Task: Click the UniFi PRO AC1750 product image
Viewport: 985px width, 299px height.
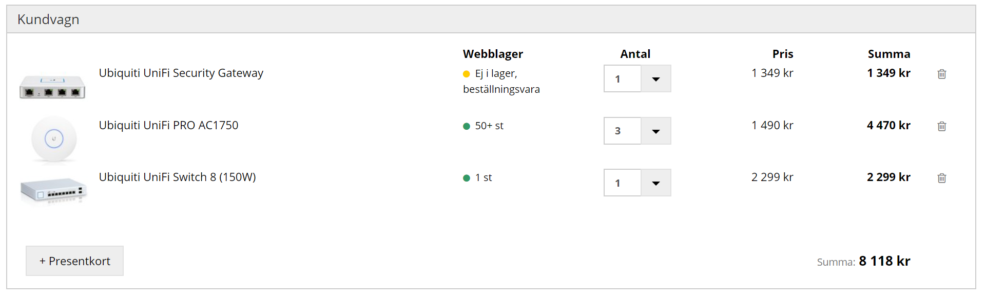Action: coord(54,139)
